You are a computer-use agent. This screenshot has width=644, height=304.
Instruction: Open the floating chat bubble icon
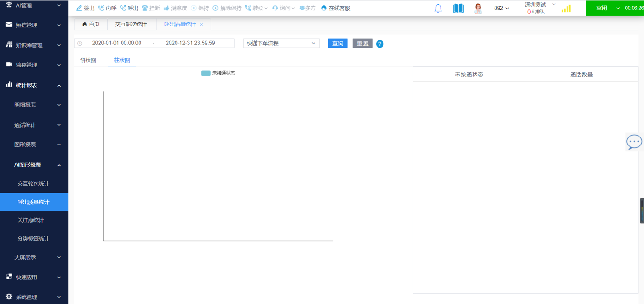[x=635, y=142]
